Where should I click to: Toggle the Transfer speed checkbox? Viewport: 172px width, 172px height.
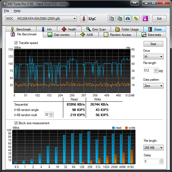coord(16,43)
